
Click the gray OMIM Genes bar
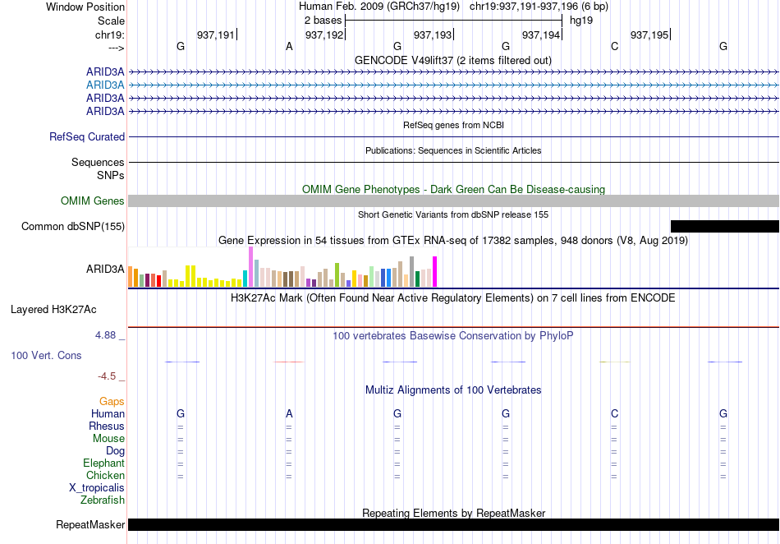(454, 201)
